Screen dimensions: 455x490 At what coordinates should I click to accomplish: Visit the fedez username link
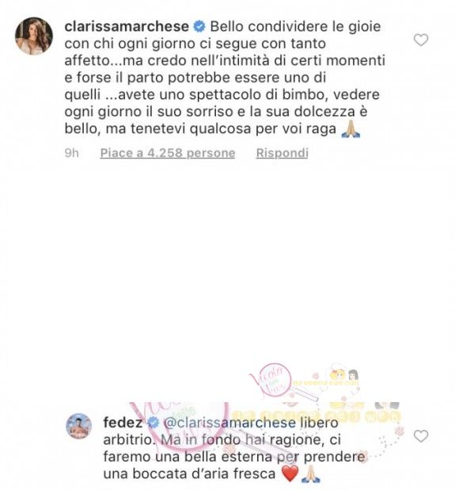tap(123, 423)
